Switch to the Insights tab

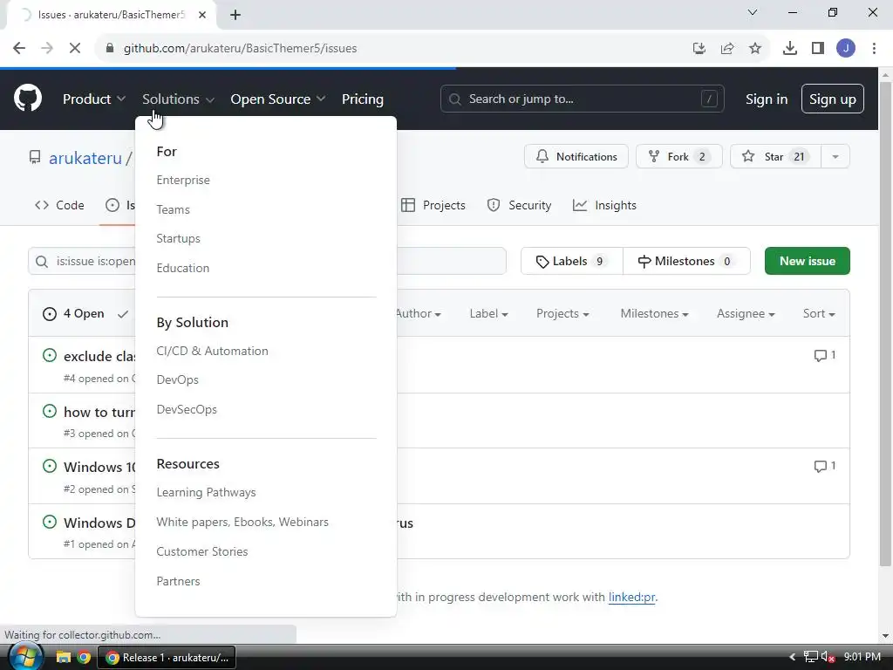pos(605,205)
